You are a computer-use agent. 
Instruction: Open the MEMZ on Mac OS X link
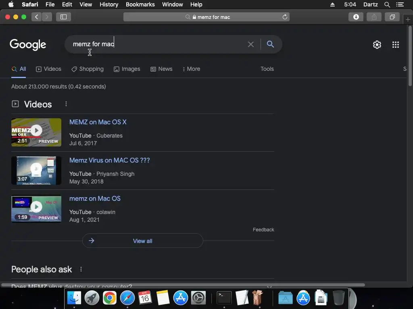tap(98, 122)
